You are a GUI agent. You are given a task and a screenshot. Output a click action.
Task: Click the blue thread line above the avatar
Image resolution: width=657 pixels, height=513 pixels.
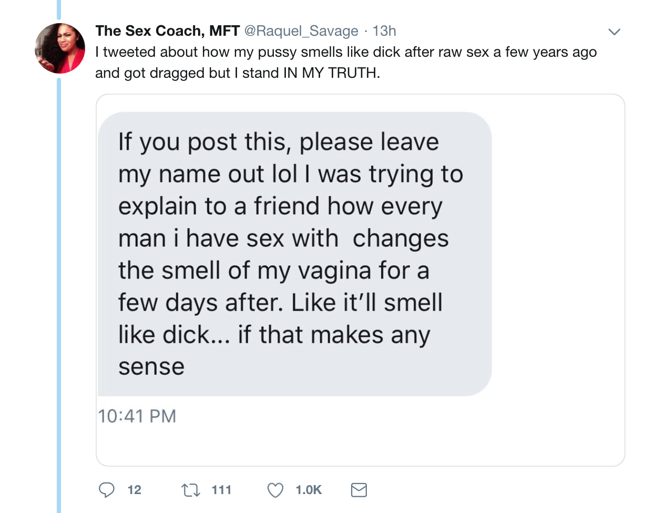point(59,9)
